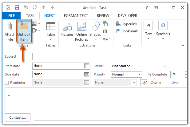Increase the % Complete spinner value
The image size is (190, 127).
coord(186,73)
